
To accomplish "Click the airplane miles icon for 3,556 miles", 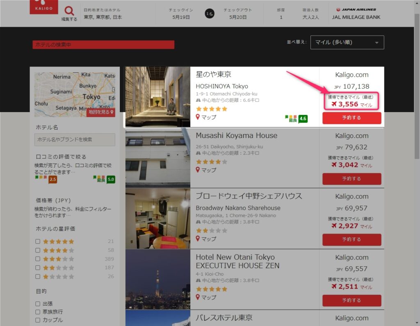I will tap(334, 104).
